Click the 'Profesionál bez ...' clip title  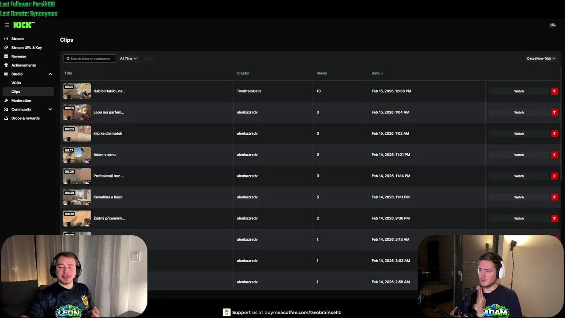click(109, 176)
